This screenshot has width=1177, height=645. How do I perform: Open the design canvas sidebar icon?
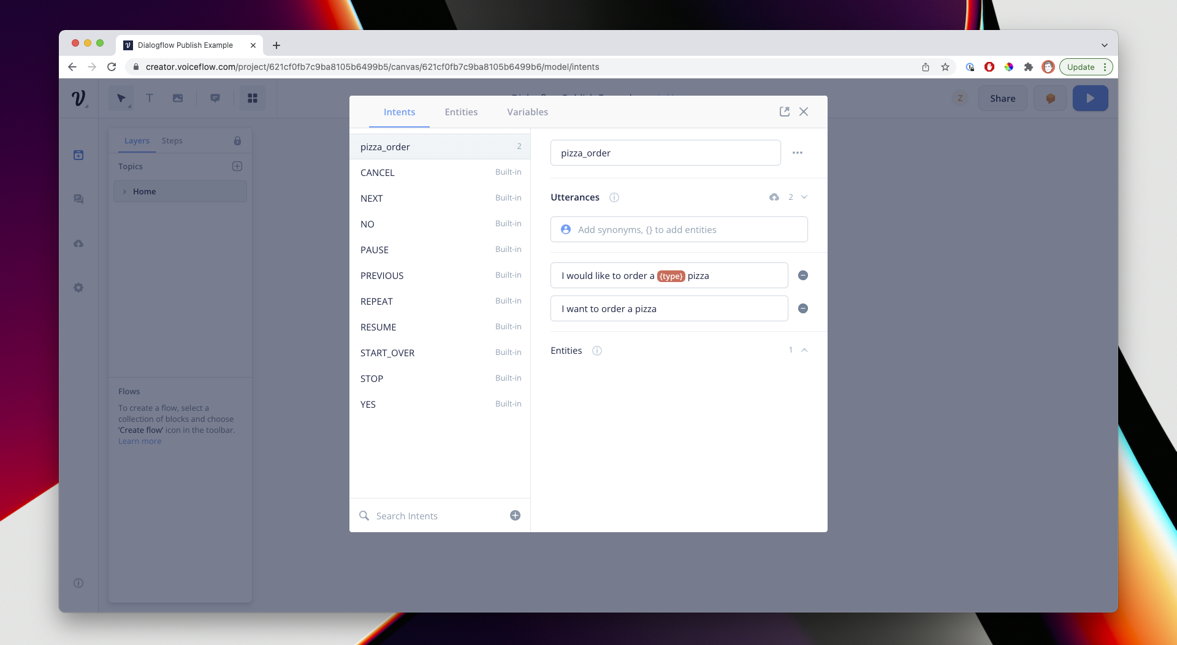click(78, 155)
